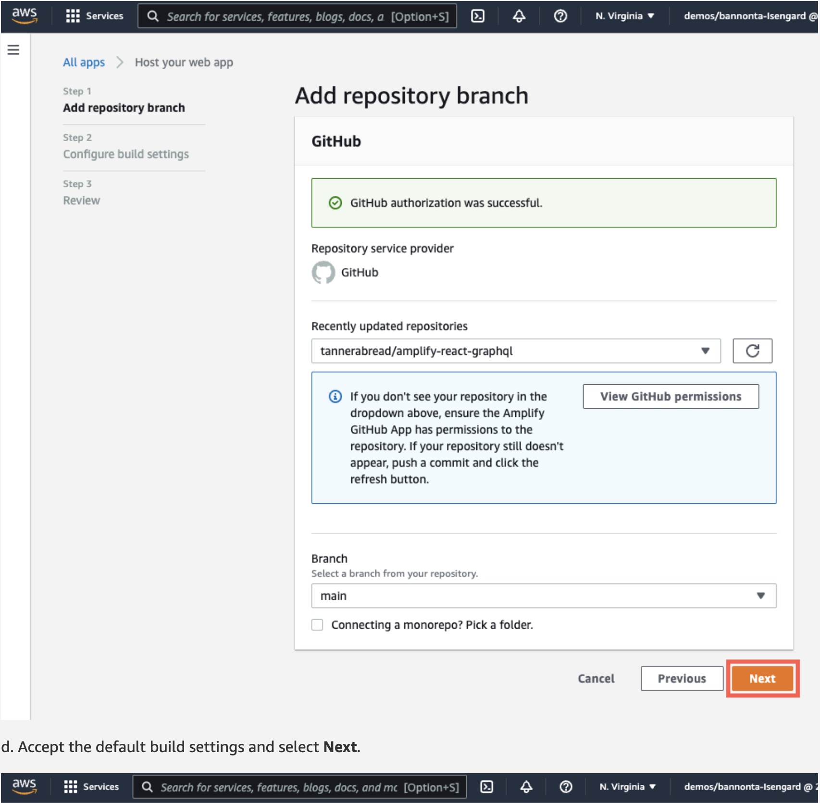Select the Review step in sidebar
Image resolution: width=820 pixels, height=803 pixels.
coord(81,200)
